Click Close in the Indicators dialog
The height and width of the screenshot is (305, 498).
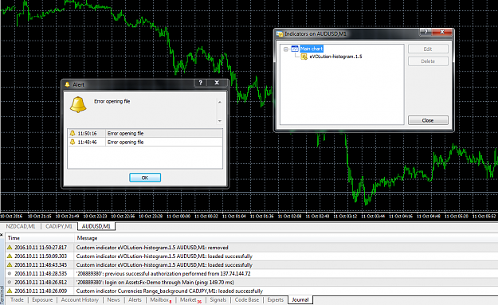click(428, 120)
